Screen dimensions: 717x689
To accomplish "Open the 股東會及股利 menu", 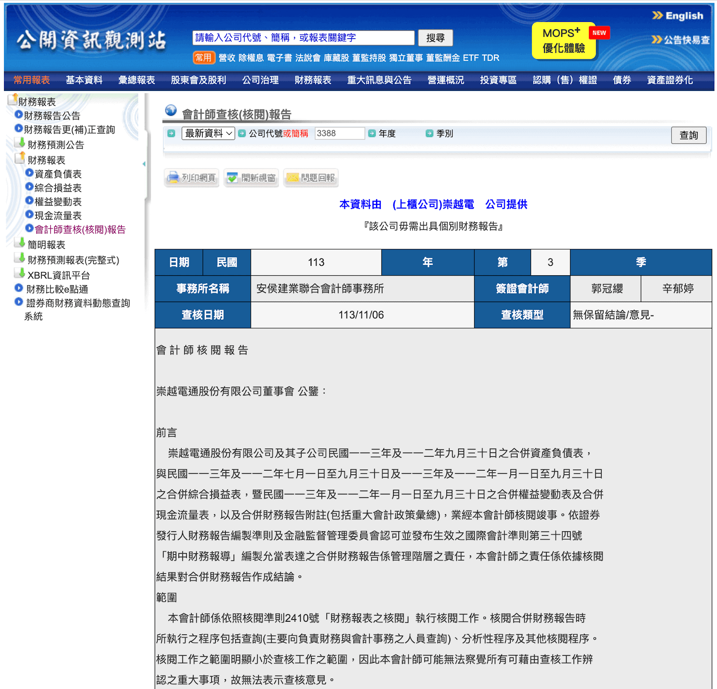I will (x=199, y=80).
